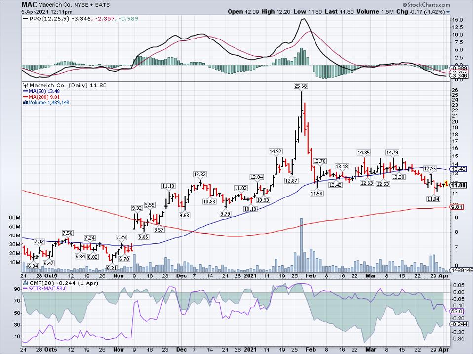This screenshot has height=354, width=473.
Task: Click the CMF(20) legend area icon
Action: [26, 283]
